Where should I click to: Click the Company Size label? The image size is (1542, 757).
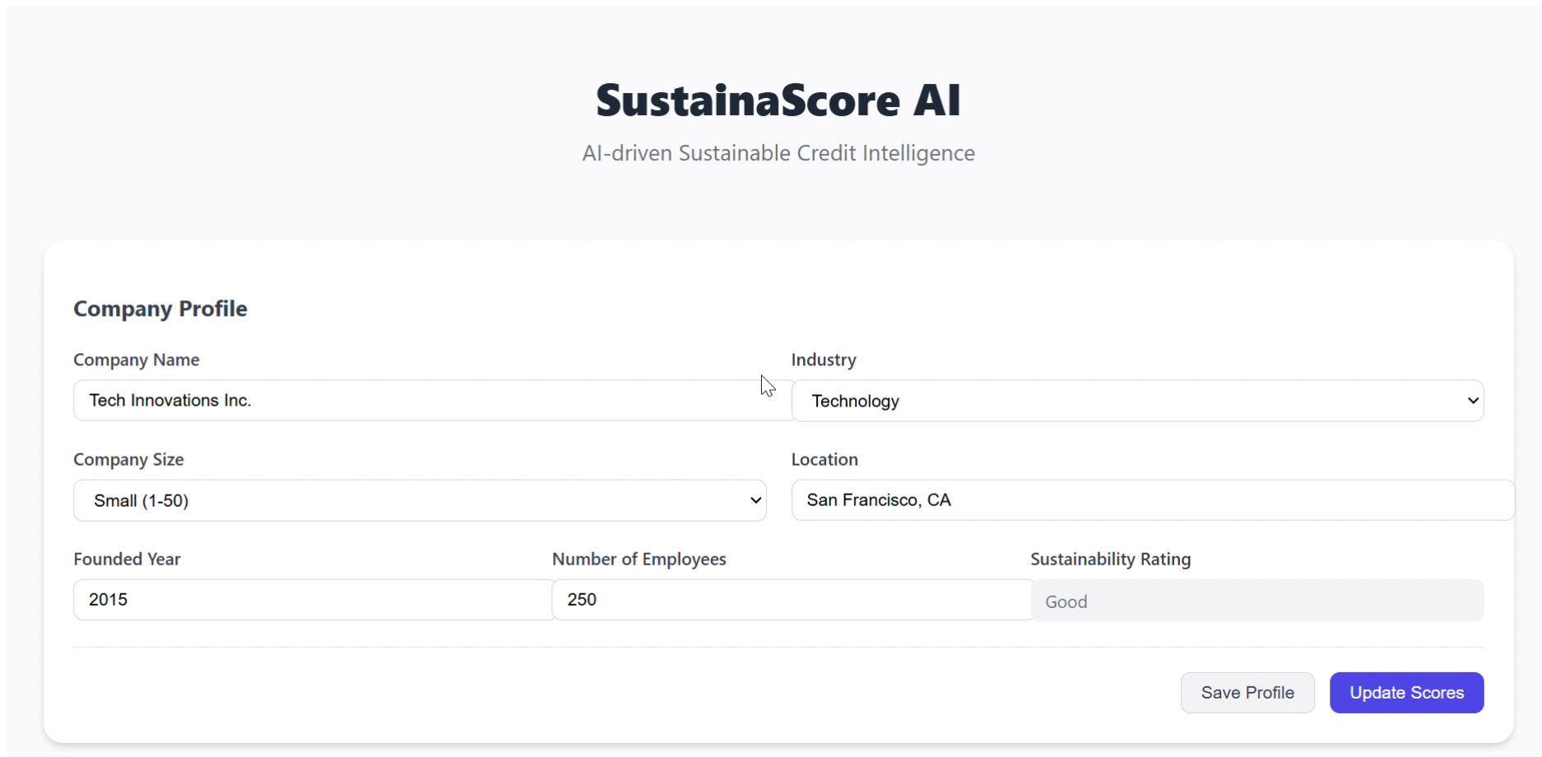(x=128, y=460)
